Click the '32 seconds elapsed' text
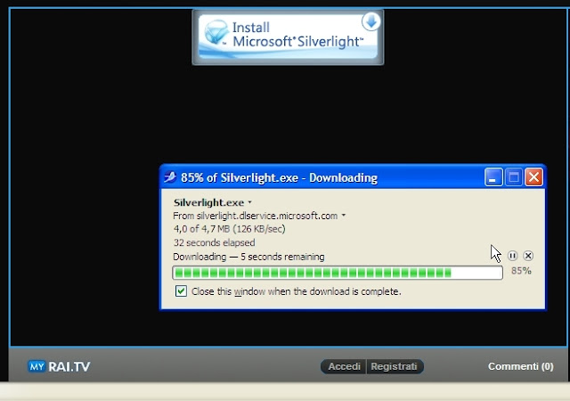 pyautogui.click(x=214, y=242)
